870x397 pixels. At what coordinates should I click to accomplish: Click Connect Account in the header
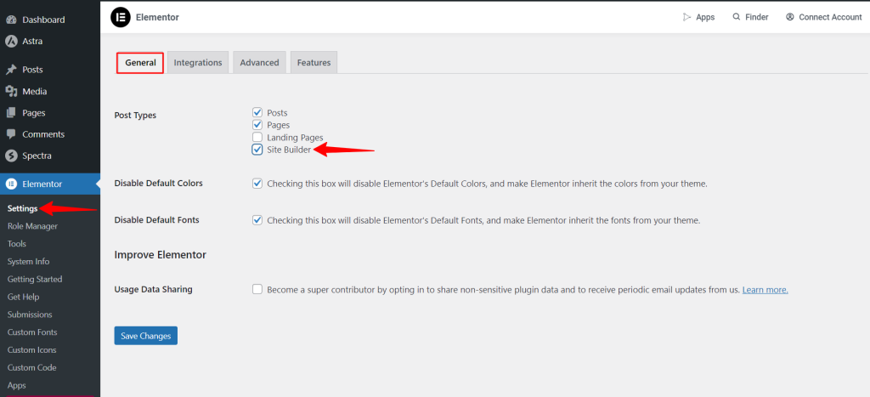[x=823, y=17]
